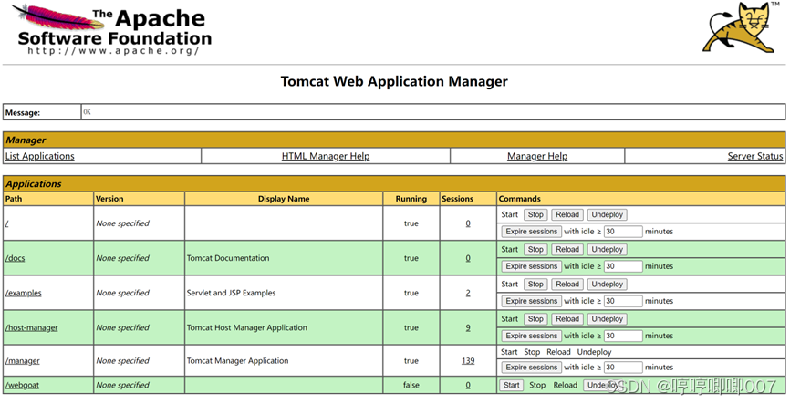The image size is (790, 404).
Task: Open the /webgoat application path
Action: pyautogui.click(x=22, y=385)
